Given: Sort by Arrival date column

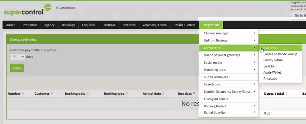Looking at the screenshot, I should 153,94.
